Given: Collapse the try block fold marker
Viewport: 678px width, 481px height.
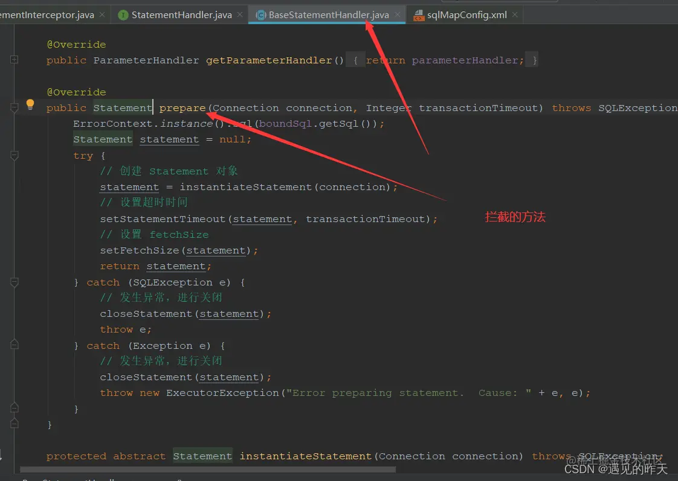Looking at the screenshot, I should click(x=15, y=156).
